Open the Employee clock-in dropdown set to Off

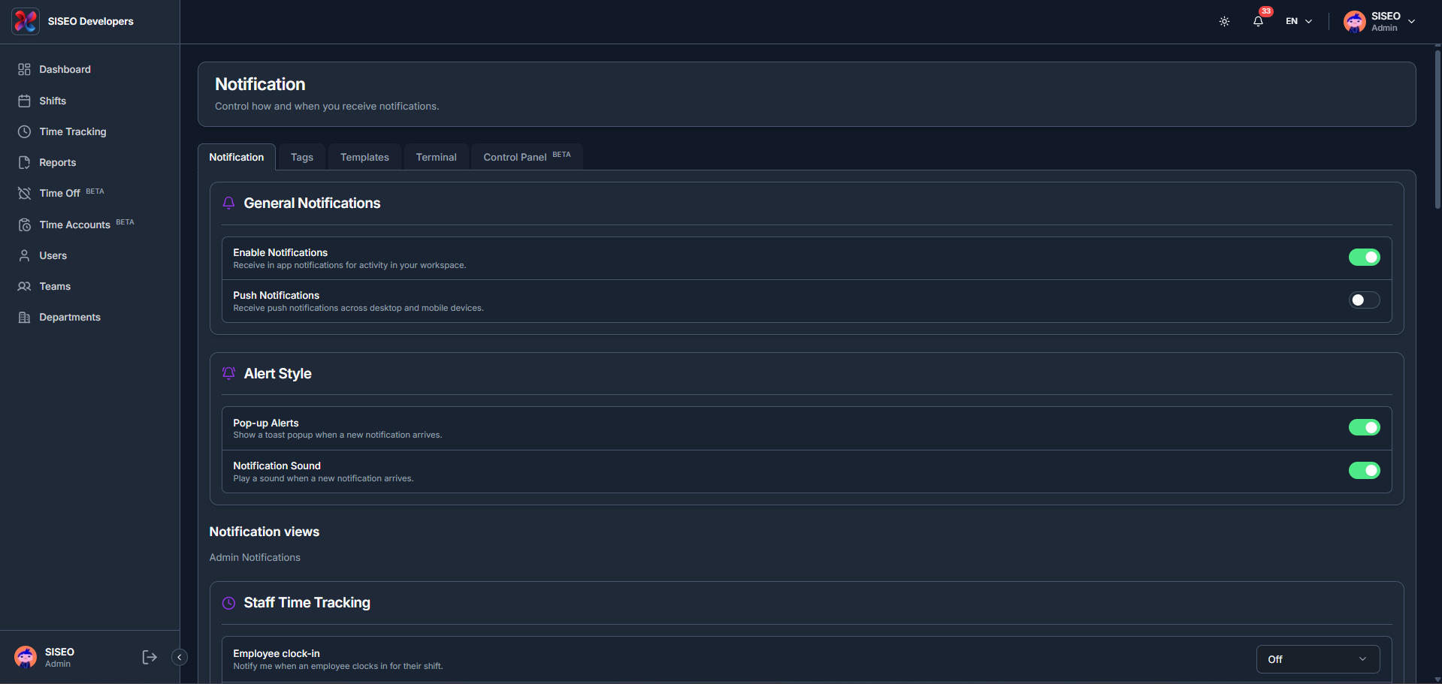[1317, 659]
